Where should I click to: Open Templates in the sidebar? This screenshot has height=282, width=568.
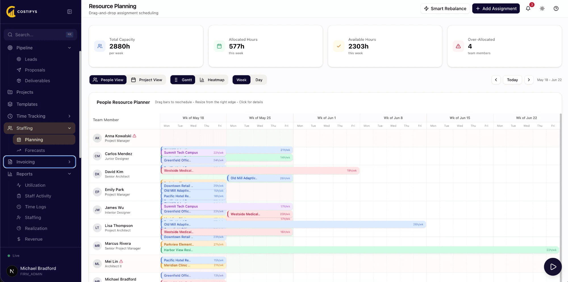tap(27, 104)
